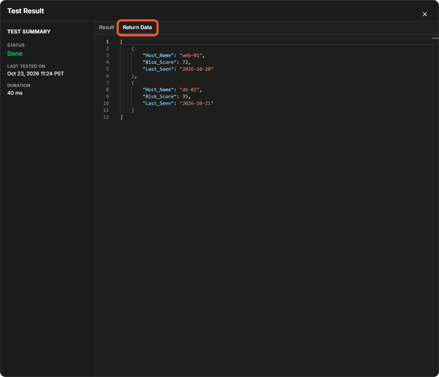Click the Risk_Score value 72
The image size is (439, 377).
pyautogui.click(x=185, y=62)
